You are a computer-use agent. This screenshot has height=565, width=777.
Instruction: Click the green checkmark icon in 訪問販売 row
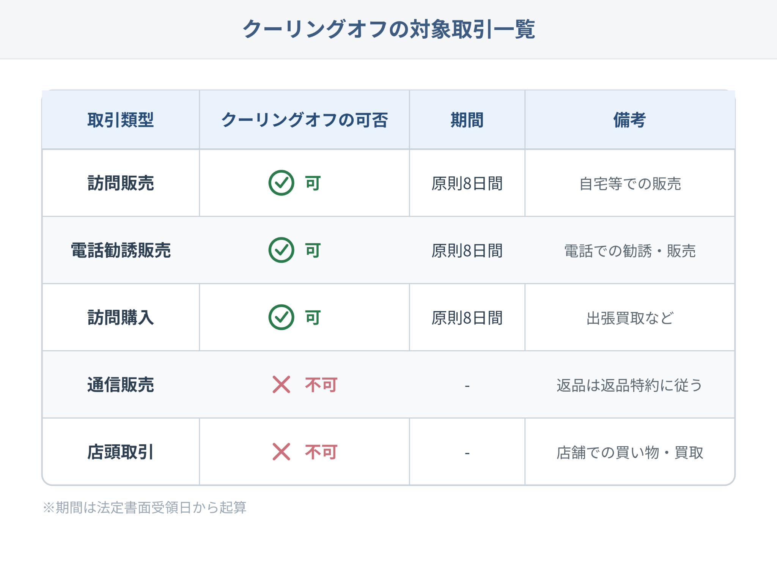point(281,183)
